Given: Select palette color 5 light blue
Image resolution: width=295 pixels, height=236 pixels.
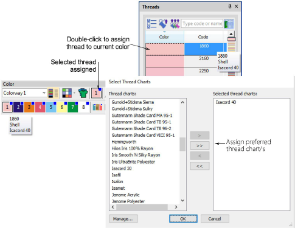Looking at the screenshot, I should tap(51, 107).
